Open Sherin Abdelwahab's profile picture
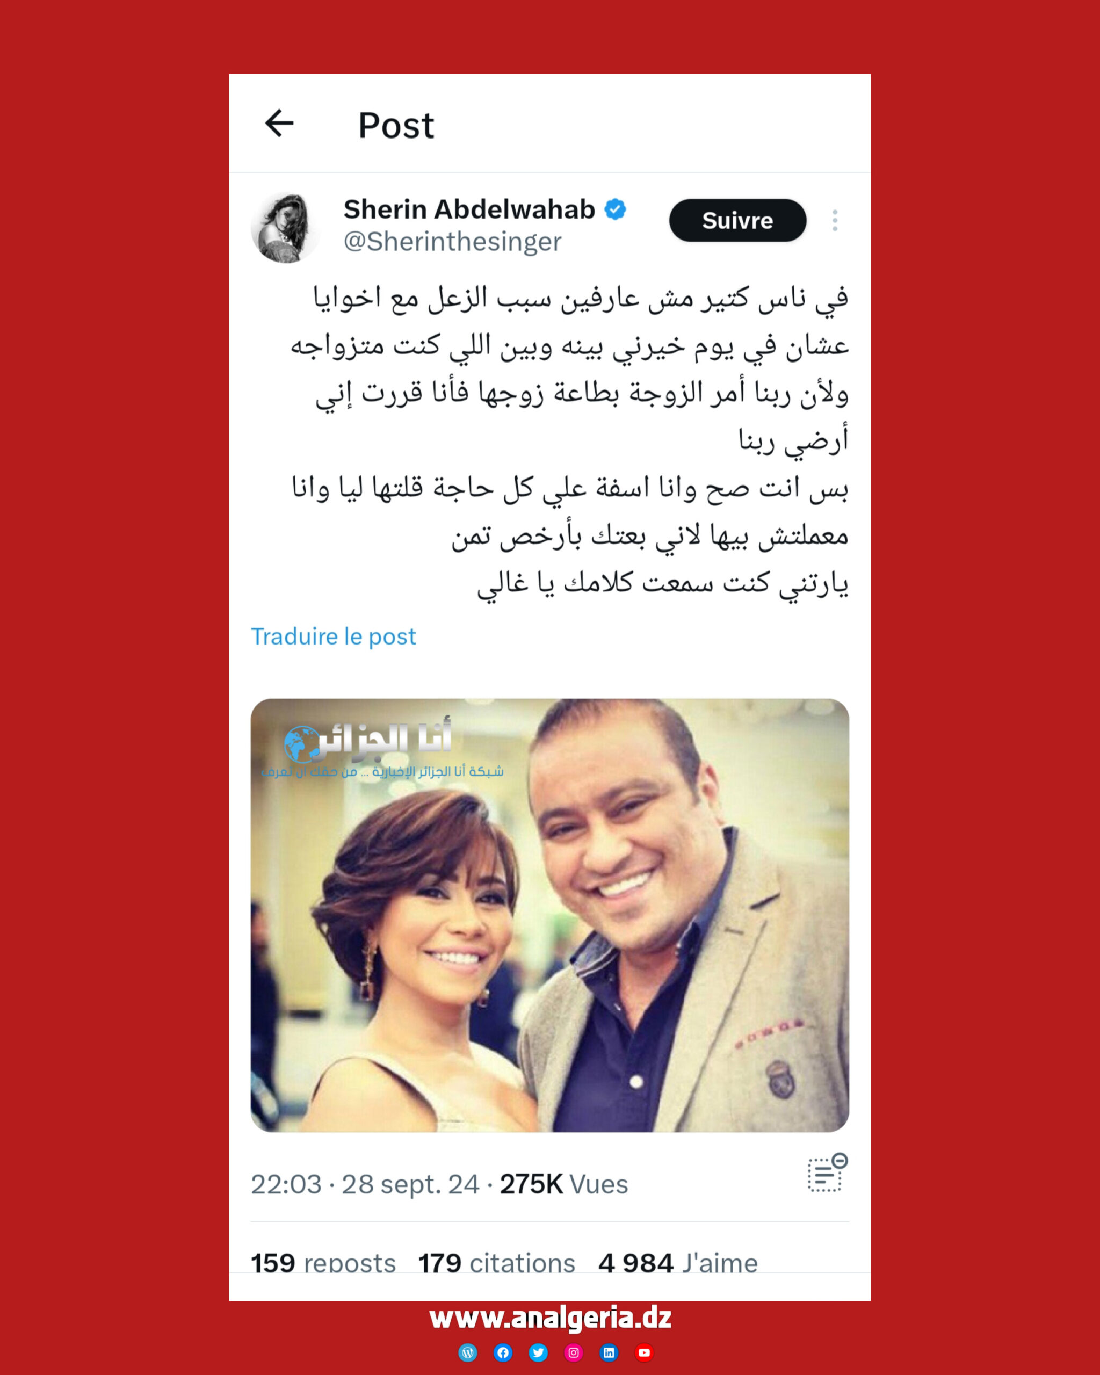The width and height of the screenshot is (1100, 1375). tap(286, 227)
